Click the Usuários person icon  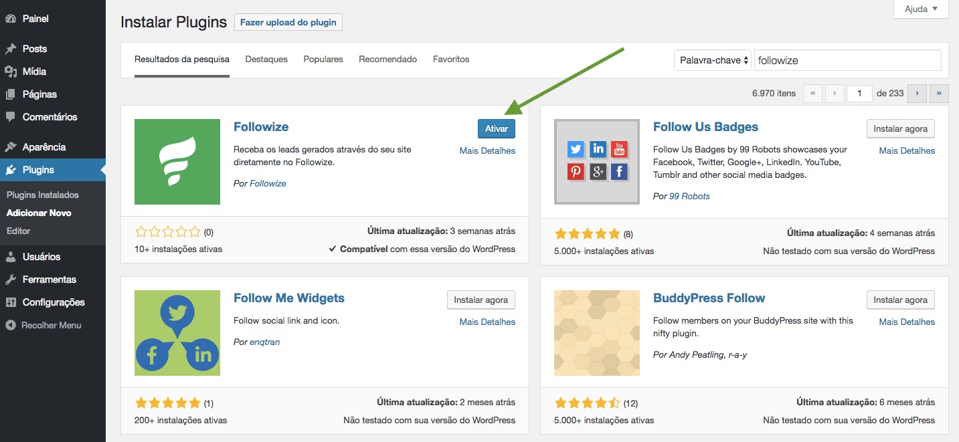pos(11,257)
